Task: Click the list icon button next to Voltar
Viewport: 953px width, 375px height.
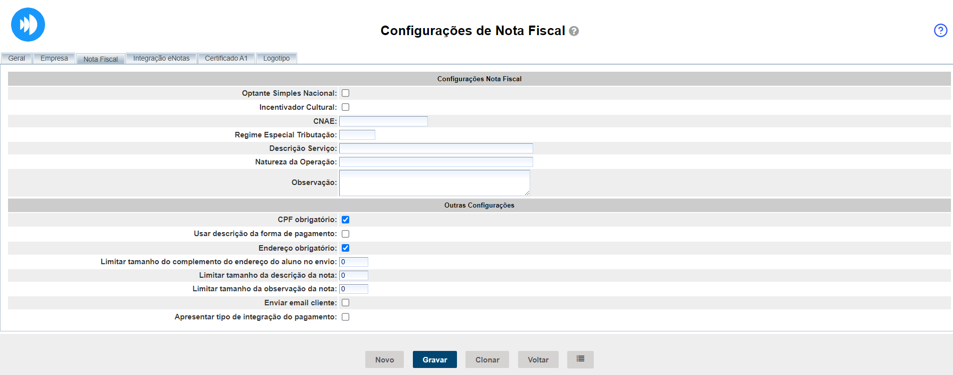Action: tap(580, 359)
